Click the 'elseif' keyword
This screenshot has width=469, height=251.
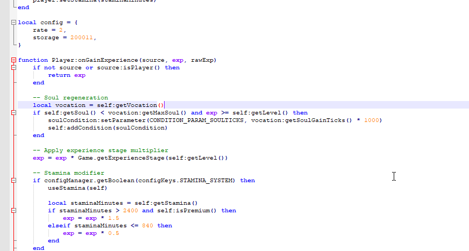59,226
